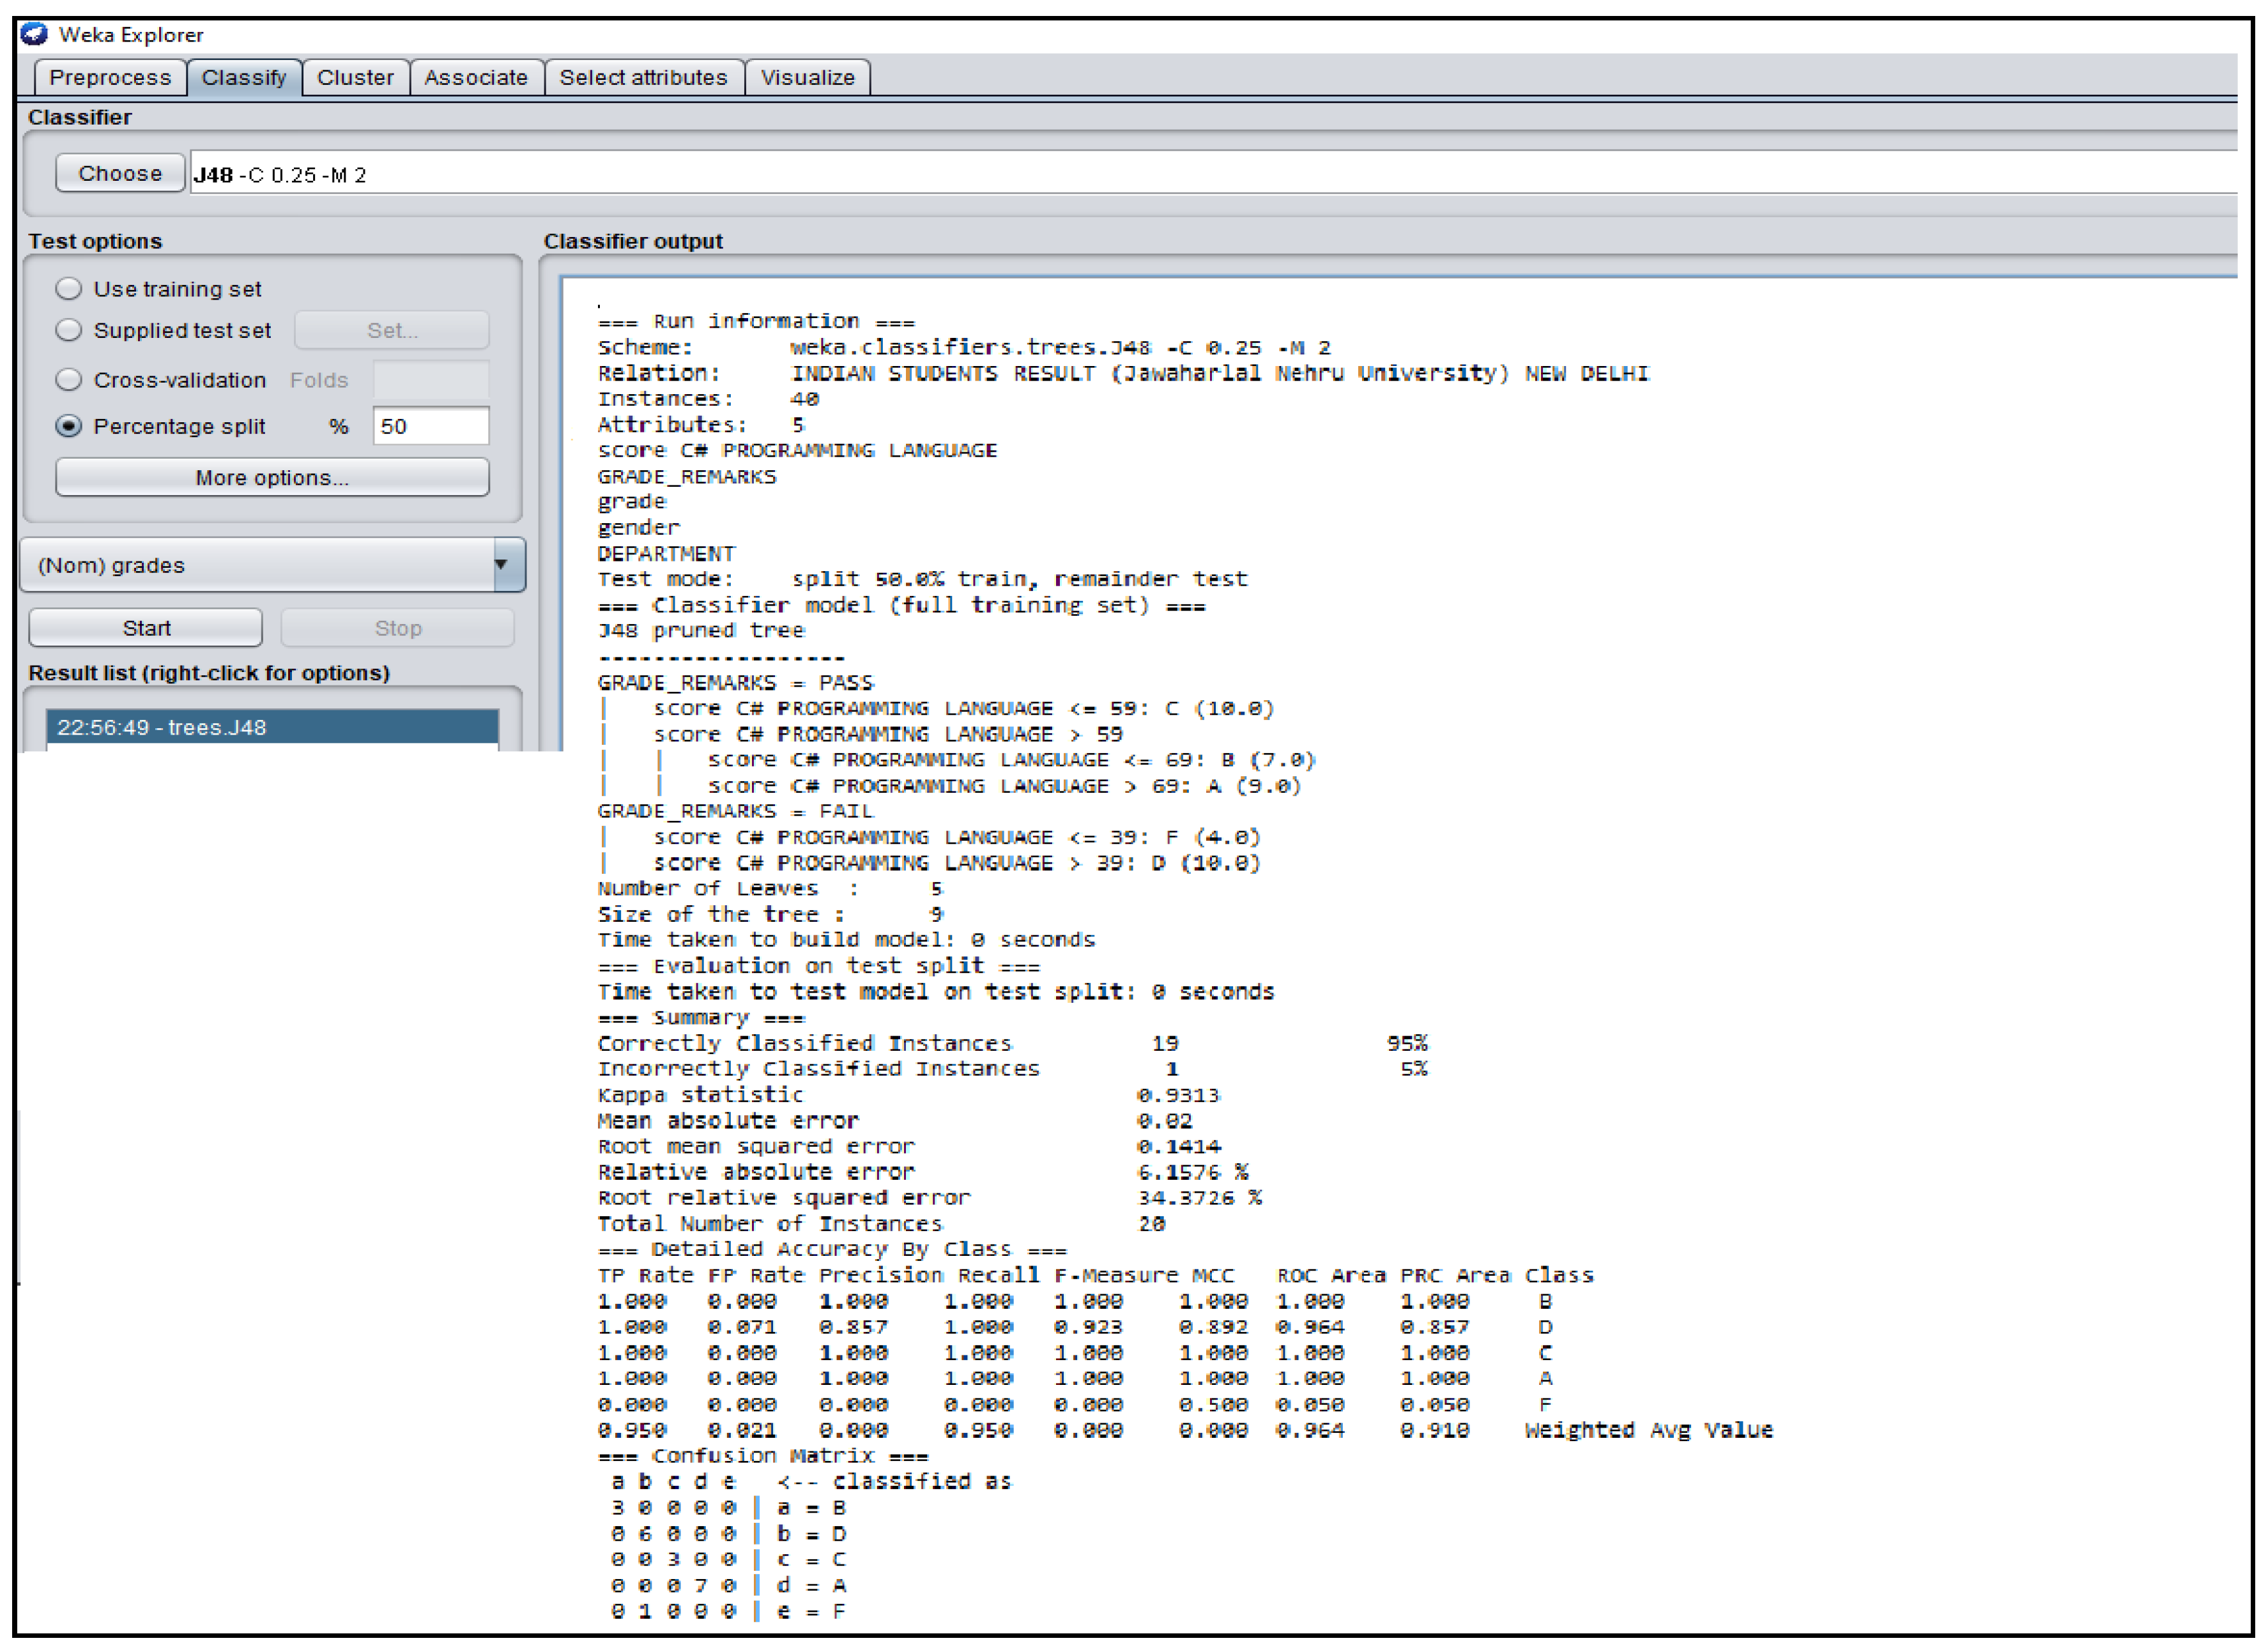Open the Select attributes tab
This screenshot has width=2268, height=1650.
(643, 78)
